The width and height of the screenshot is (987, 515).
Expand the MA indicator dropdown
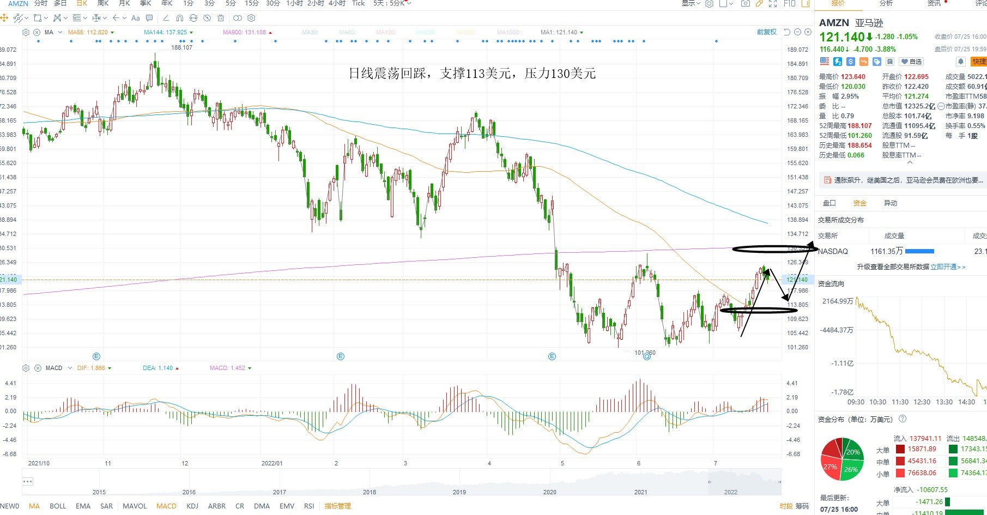[x=60, y=32]
